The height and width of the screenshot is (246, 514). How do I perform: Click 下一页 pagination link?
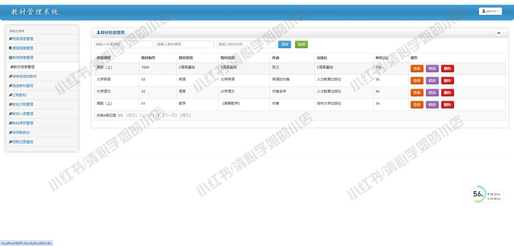click(x=170, y=116)
